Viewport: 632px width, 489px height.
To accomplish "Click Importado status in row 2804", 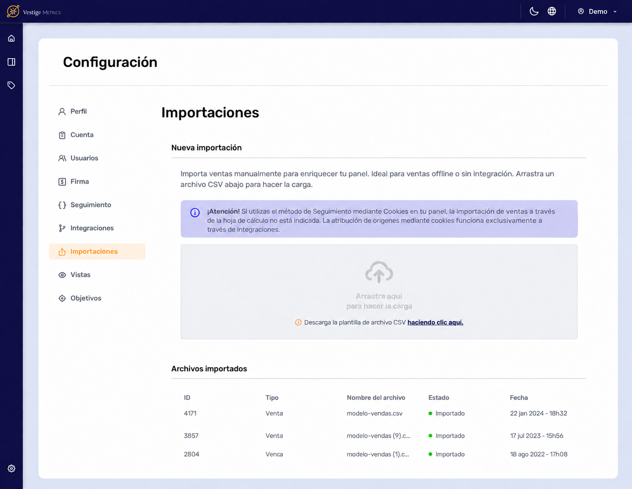I will (x=447, y=454).
